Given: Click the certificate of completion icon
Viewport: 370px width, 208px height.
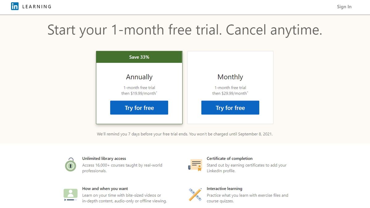Looking at the screenshot, I should (195, 165).
